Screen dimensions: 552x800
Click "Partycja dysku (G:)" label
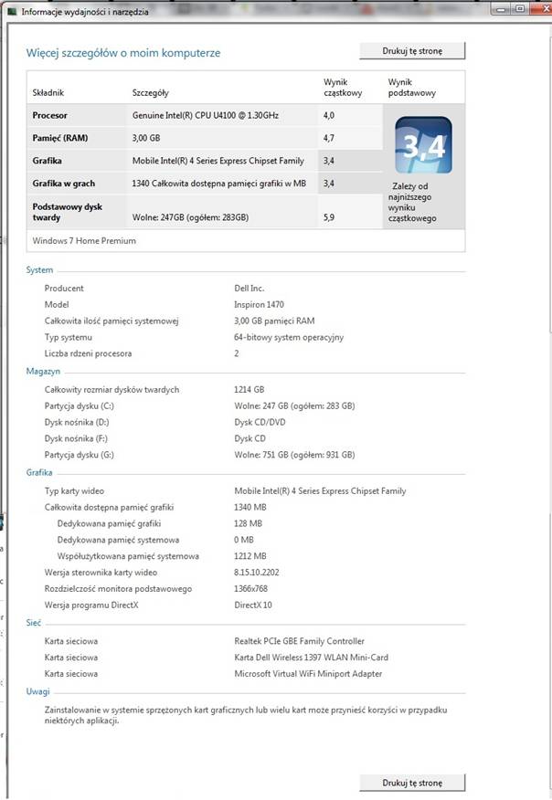click(x=80, y=455)
